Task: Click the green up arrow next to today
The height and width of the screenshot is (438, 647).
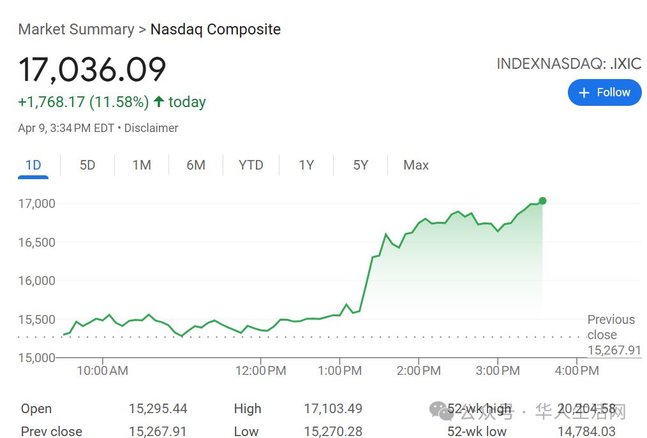Action: point(159,101)
